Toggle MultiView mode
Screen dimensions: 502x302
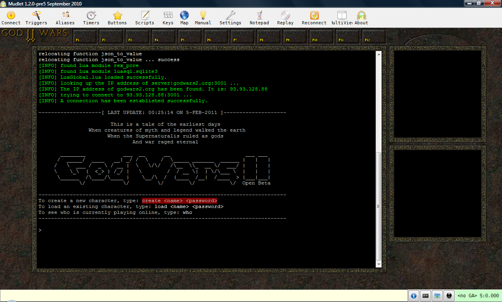[342, 18]
